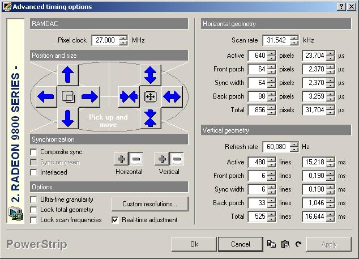Adjust vertical Active lines spinner

pos(272,162)
